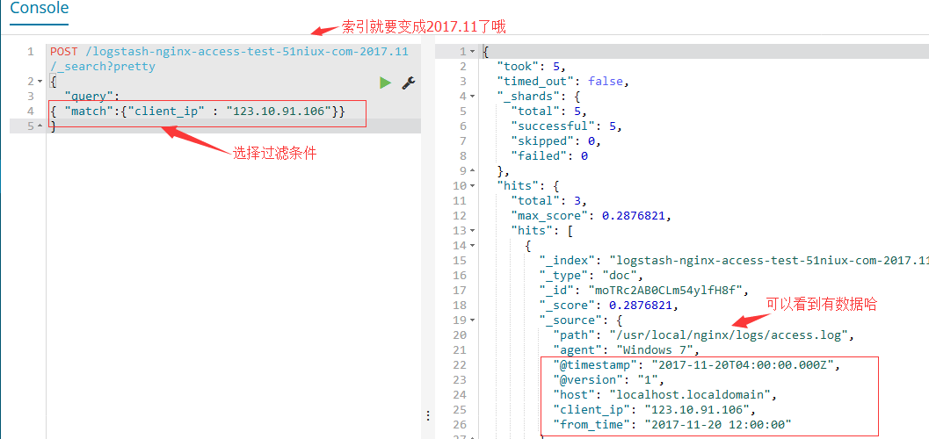Collapse the response root object at line 1
Image resolution: width=929 pixels, height=439 pixels.
click(x=473, y=52)
